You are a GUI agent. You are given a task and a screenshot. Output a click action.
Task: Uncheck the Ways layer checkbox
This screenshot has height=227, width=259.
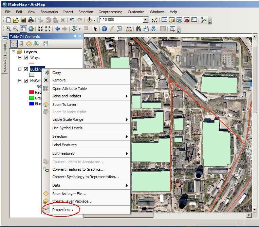(x=26, y=57)
